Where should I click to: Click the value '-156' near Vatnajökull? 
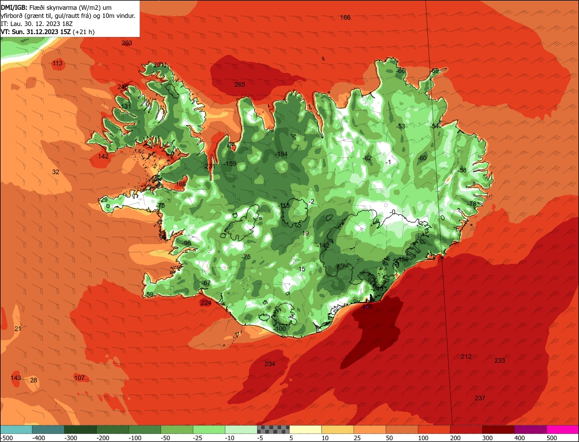(x=402, y=259)
